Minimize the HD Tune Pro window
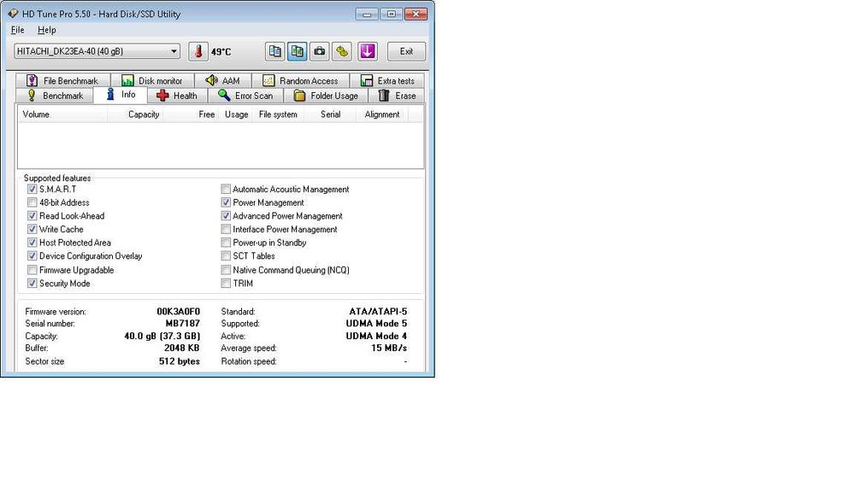855x481 pixels. tap(367, 14)
